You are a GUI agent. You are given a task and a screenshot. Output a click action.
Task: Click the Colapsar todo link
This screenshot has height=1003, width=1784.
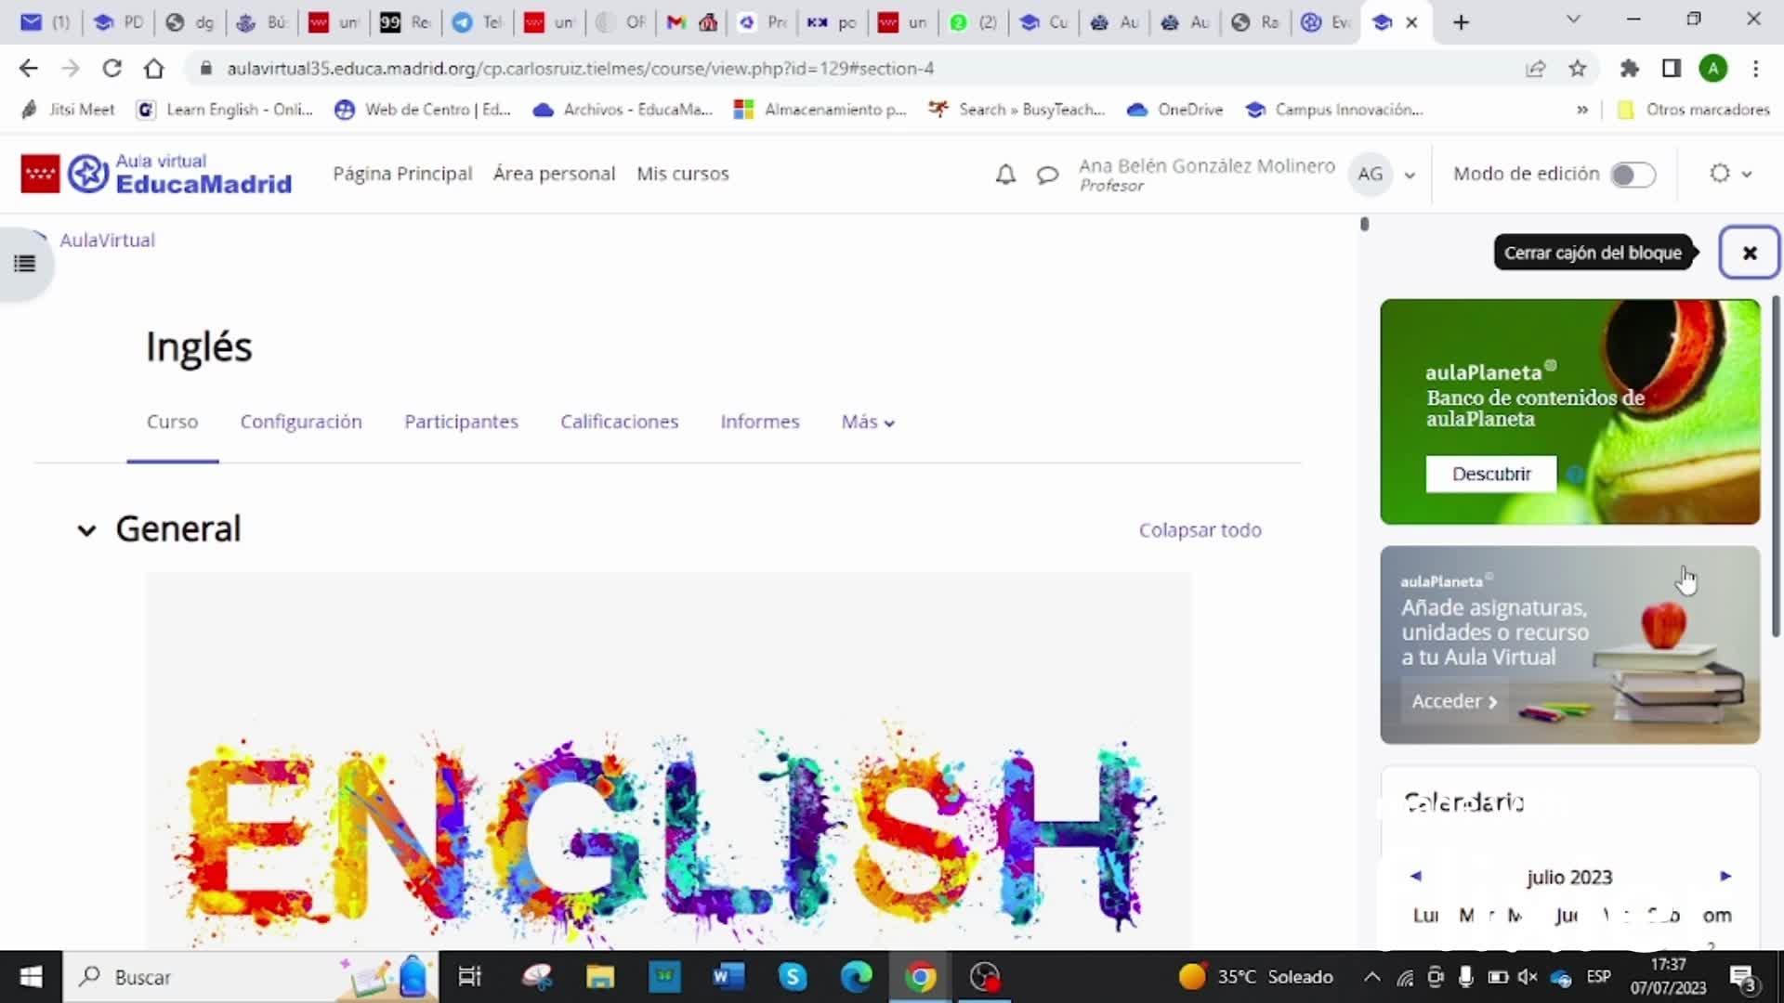click(x=1200, y=530)
